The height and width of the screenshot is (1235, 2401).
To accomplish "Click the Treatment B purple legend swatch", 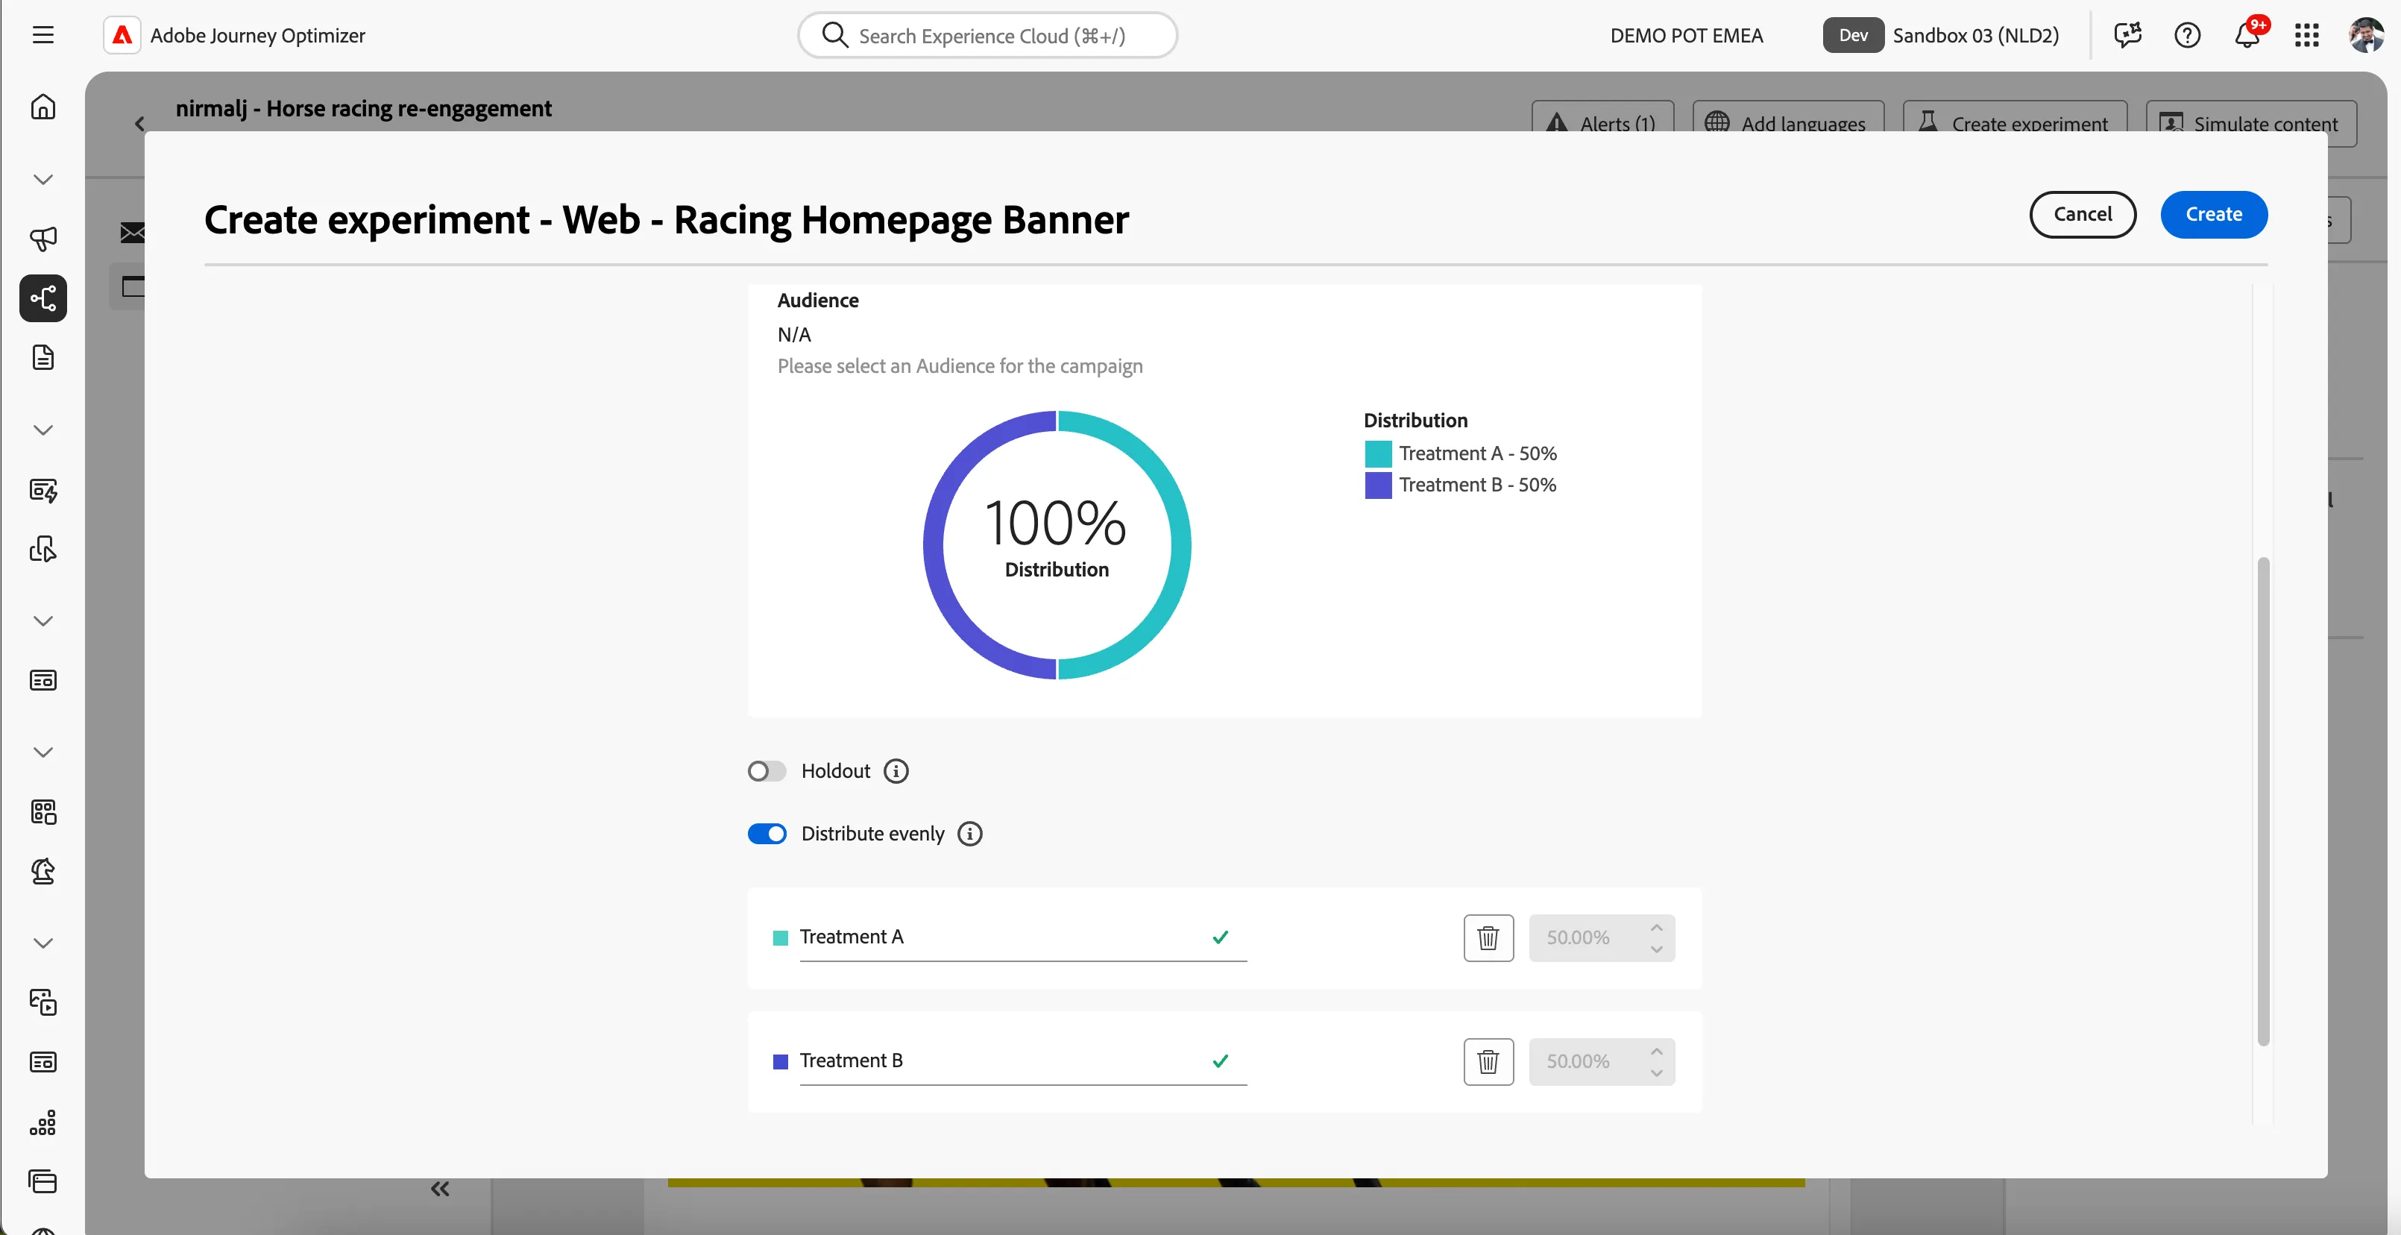I will (x=1378, y=485).
